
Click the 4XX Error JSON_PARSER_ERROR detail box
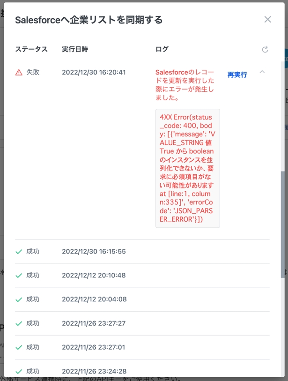pos(187,168)
